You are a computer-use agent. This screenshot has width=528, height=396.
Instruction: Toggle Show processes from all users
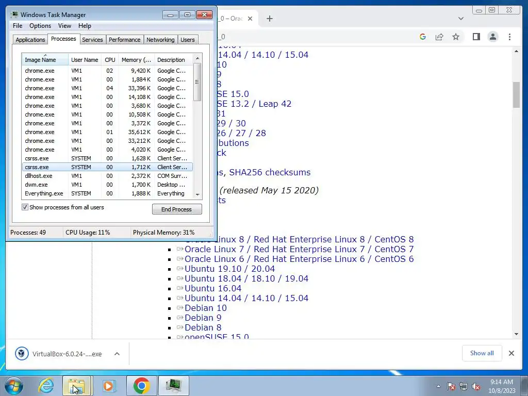[x=25, y=207]
